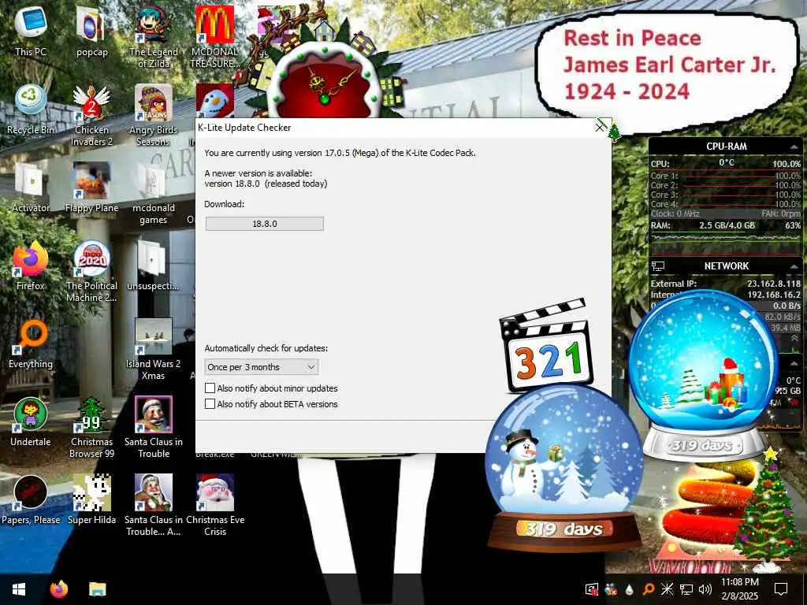Click the red Christmas wreath clock widget
This screenshot has height=605, width=807.
coord(324,82)
